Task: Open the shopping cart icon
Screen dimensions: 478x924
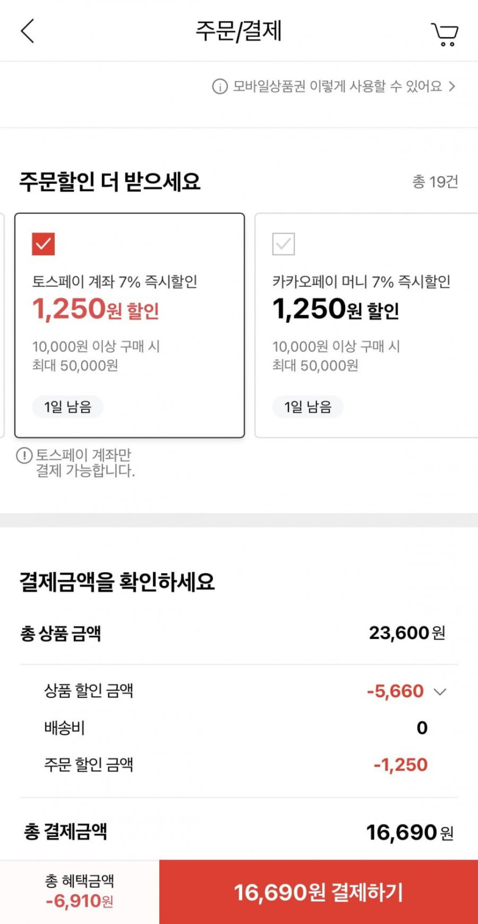Action: click(x=445, y=34)
